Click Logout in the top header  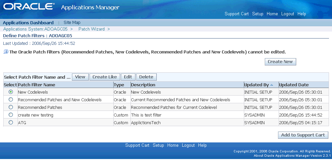point(288,14)
